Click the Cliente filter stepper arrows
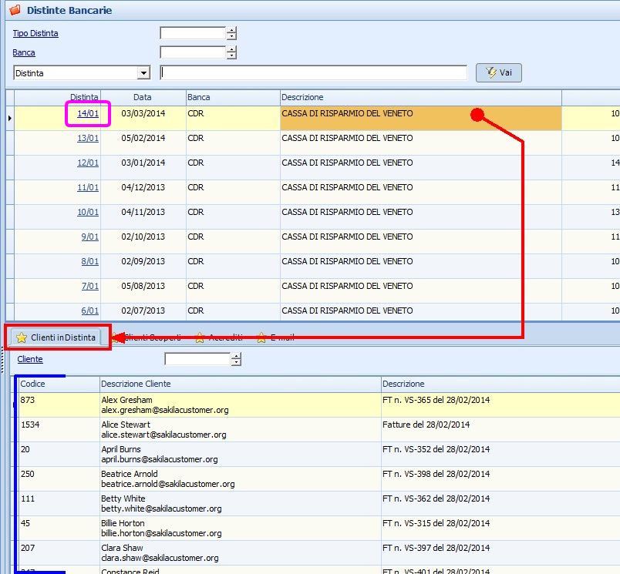The image size is (620, 574). (x=236, y=359)
